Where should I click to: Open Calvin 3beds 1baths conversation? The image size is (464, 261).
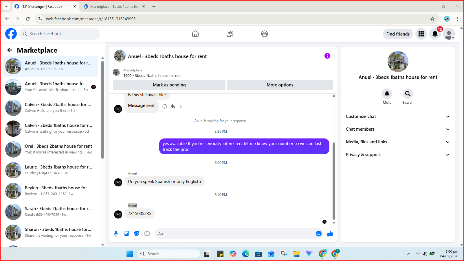point(51,129)
